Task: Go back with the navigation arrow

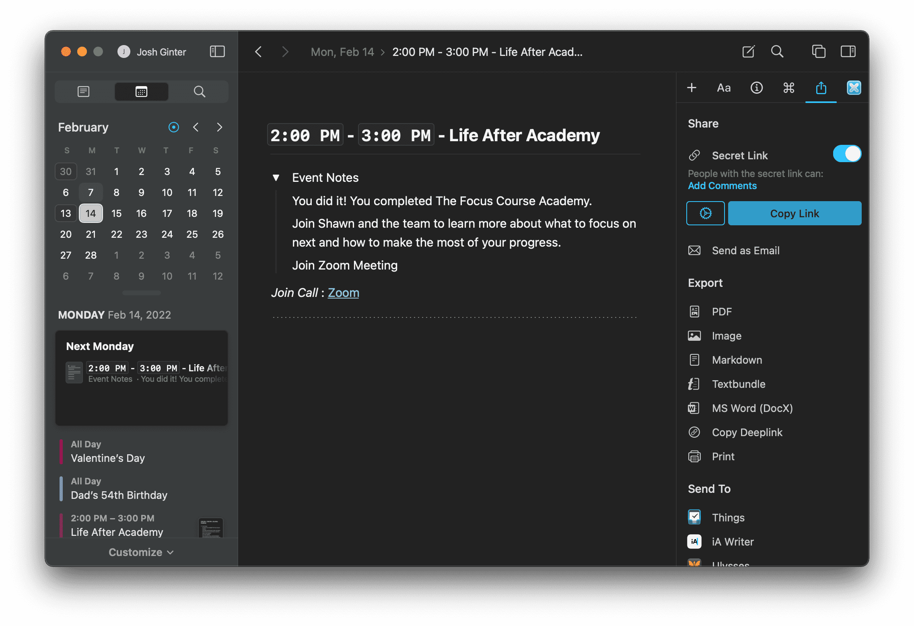Action: pyautogui.click(x=258, y=51)
